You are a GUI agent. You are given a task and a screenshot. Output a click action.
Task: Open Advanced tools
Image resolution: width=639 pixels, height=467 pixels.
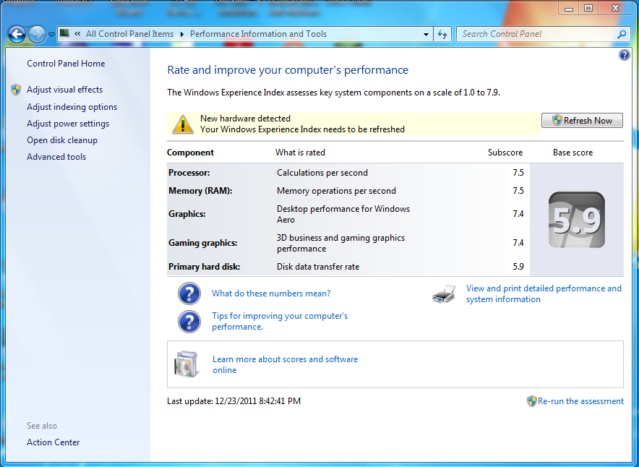pyautogui.click(x=56, y=157)
